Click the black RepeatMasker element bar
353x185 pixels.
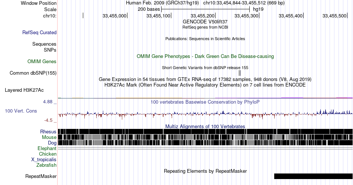point(313,176)
